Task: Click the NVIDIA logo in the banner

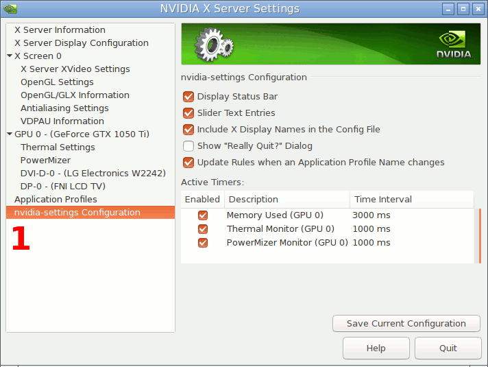Action: [x=454, y=45]
